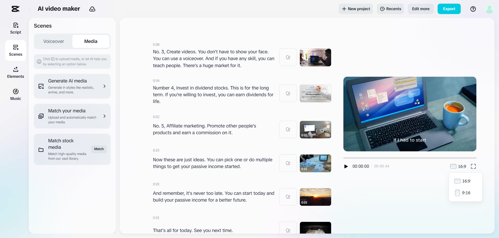
Task: Select the 'Create videos' scene thumbnail
Action: pos(315,57)
